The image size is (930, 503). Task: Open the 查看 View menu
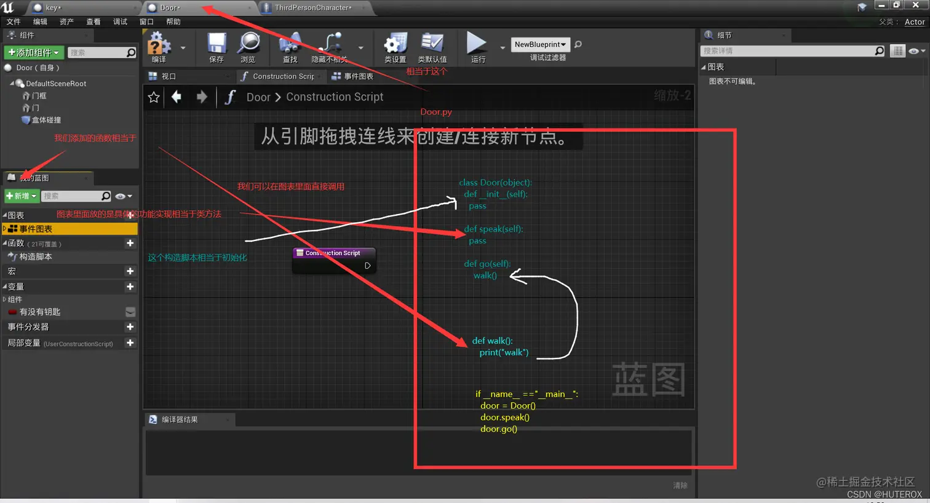[x=93, y=22]
